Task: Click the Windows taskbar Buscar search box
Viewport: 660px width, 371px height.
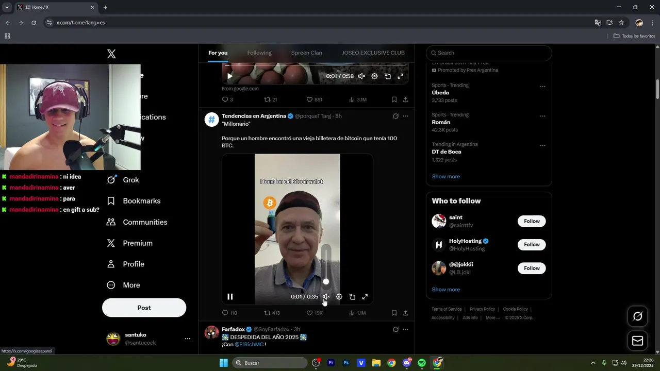Action: coord(269,363)
